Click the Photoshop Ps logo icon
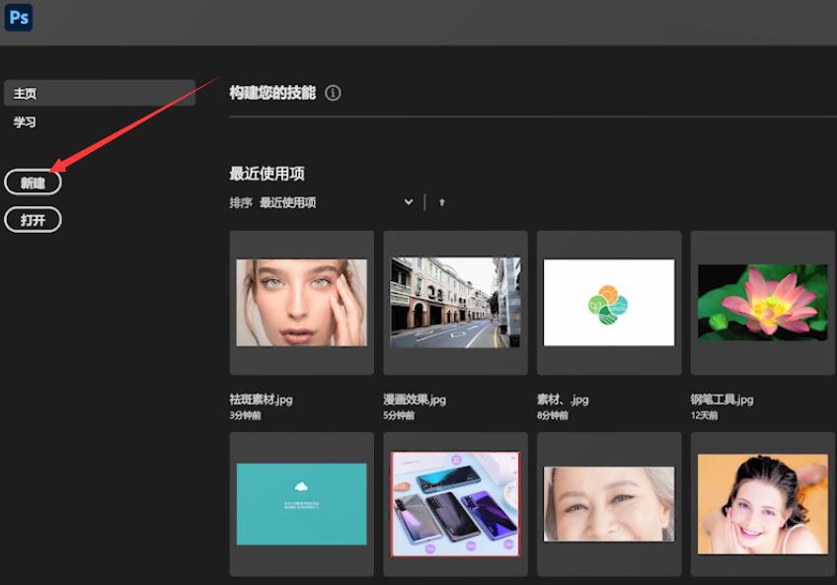 click(19, 17)
